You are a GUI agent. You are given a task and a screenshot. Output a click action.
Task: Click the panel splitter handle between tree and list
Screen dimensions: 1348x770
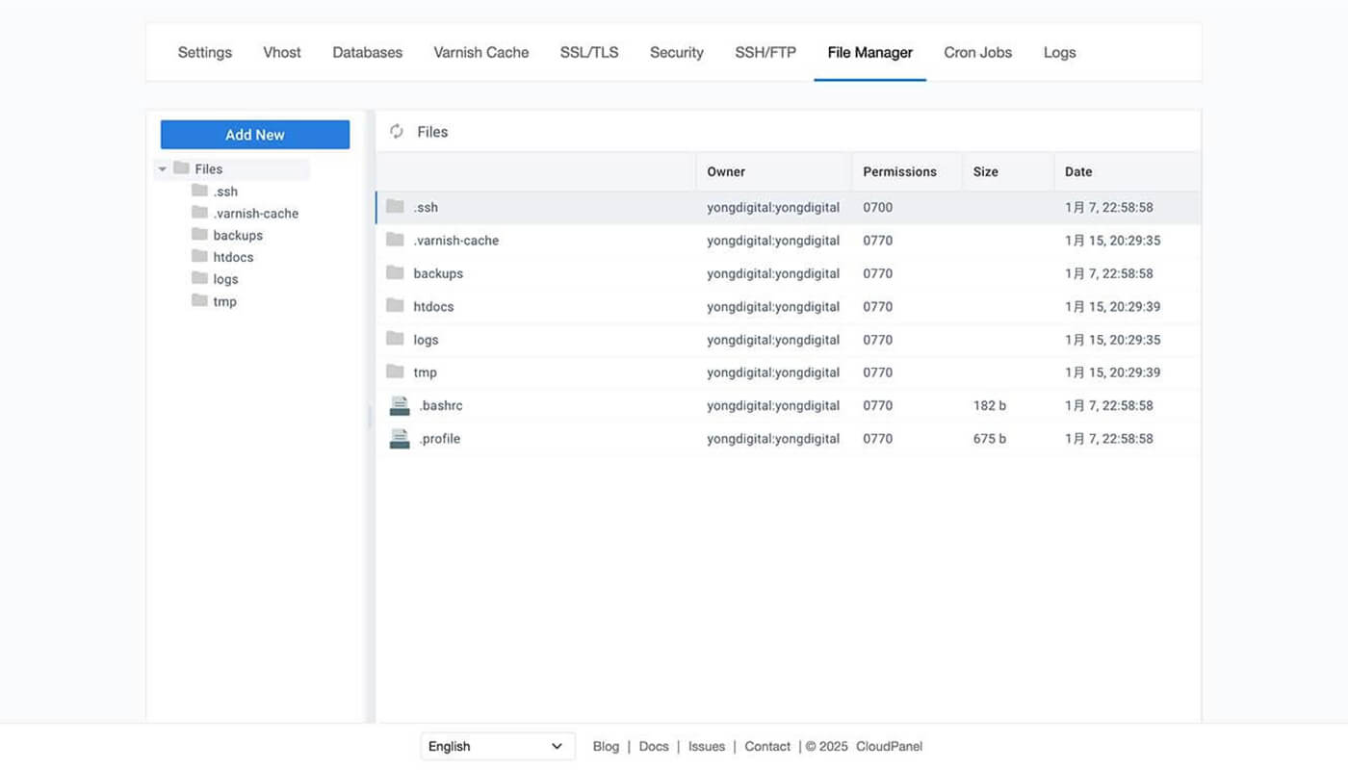point(370,417)
